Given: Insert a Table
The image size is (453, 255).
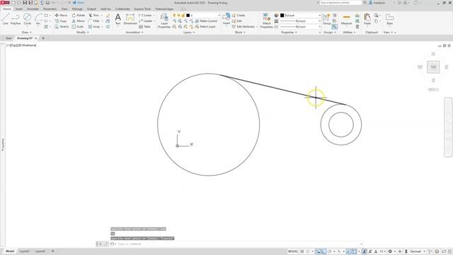Looking at the screenshot, I should tap(144, 27).
